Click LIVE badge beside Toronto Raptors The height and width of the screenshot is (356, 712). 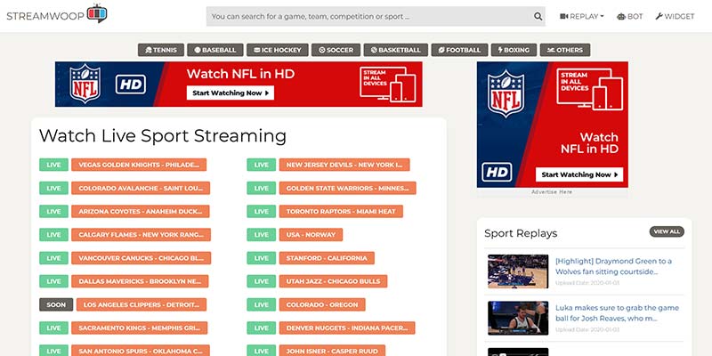261,211
